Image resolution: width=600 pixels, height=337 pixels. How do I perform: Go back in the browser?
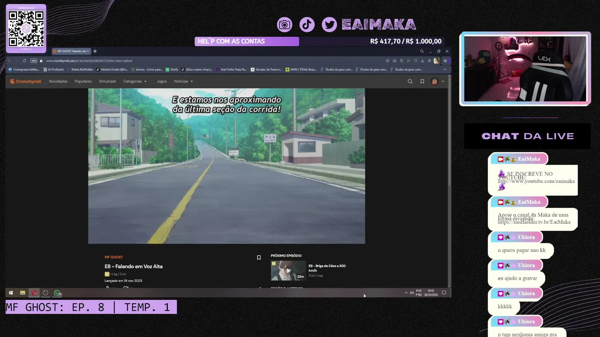coord(9,61)
